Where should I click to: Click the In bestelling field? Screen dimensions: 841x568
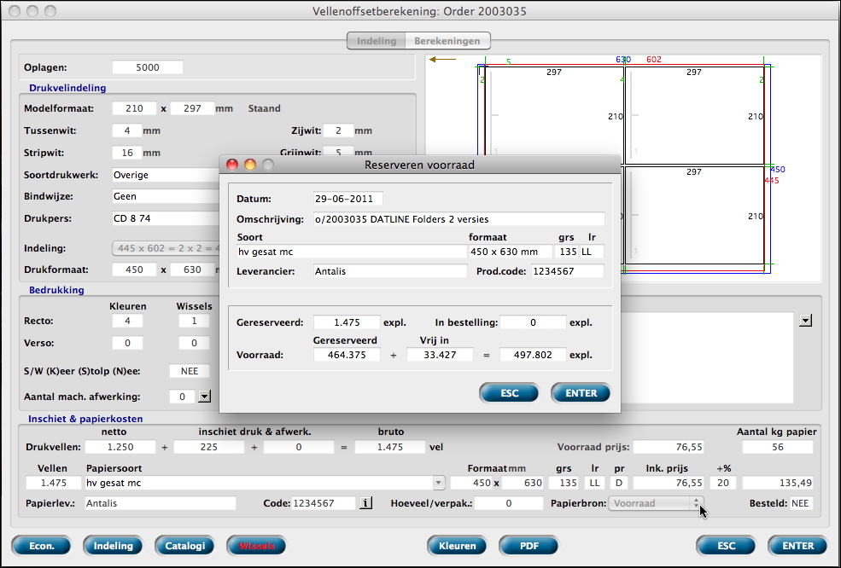(x=533, y=322)
